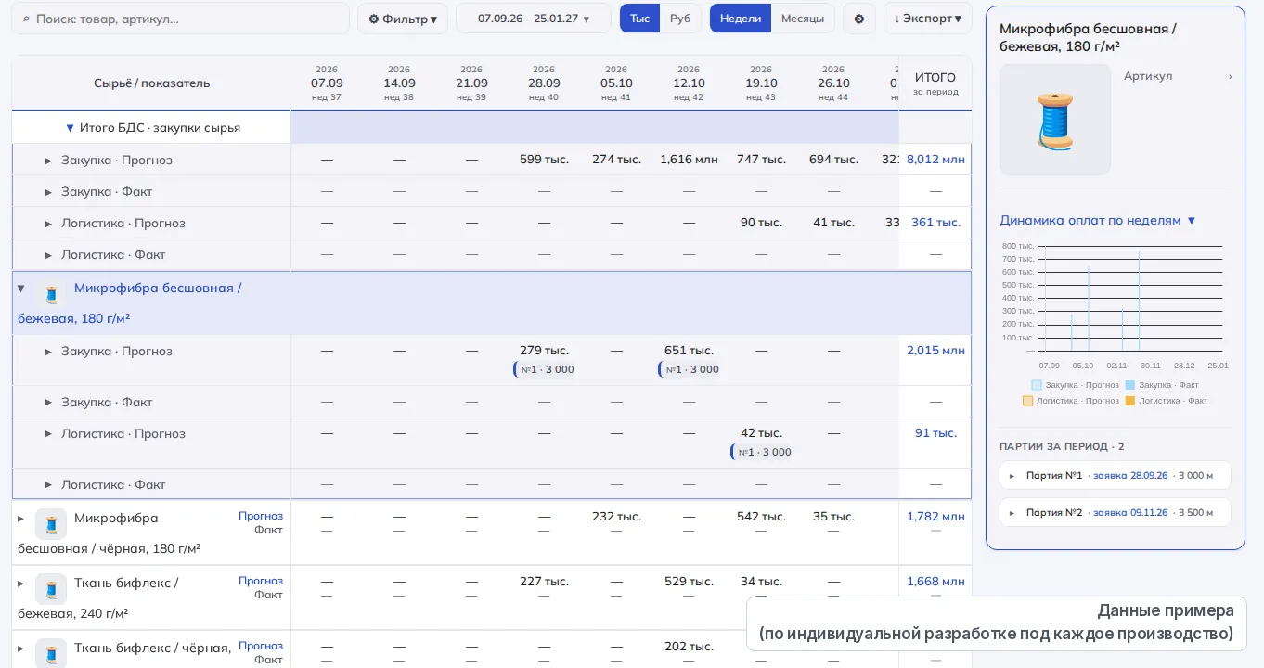Viewport: 1264px width, 668px height.
Task: Open заявка 28.09.26 link
Action: pos(1130,476)
